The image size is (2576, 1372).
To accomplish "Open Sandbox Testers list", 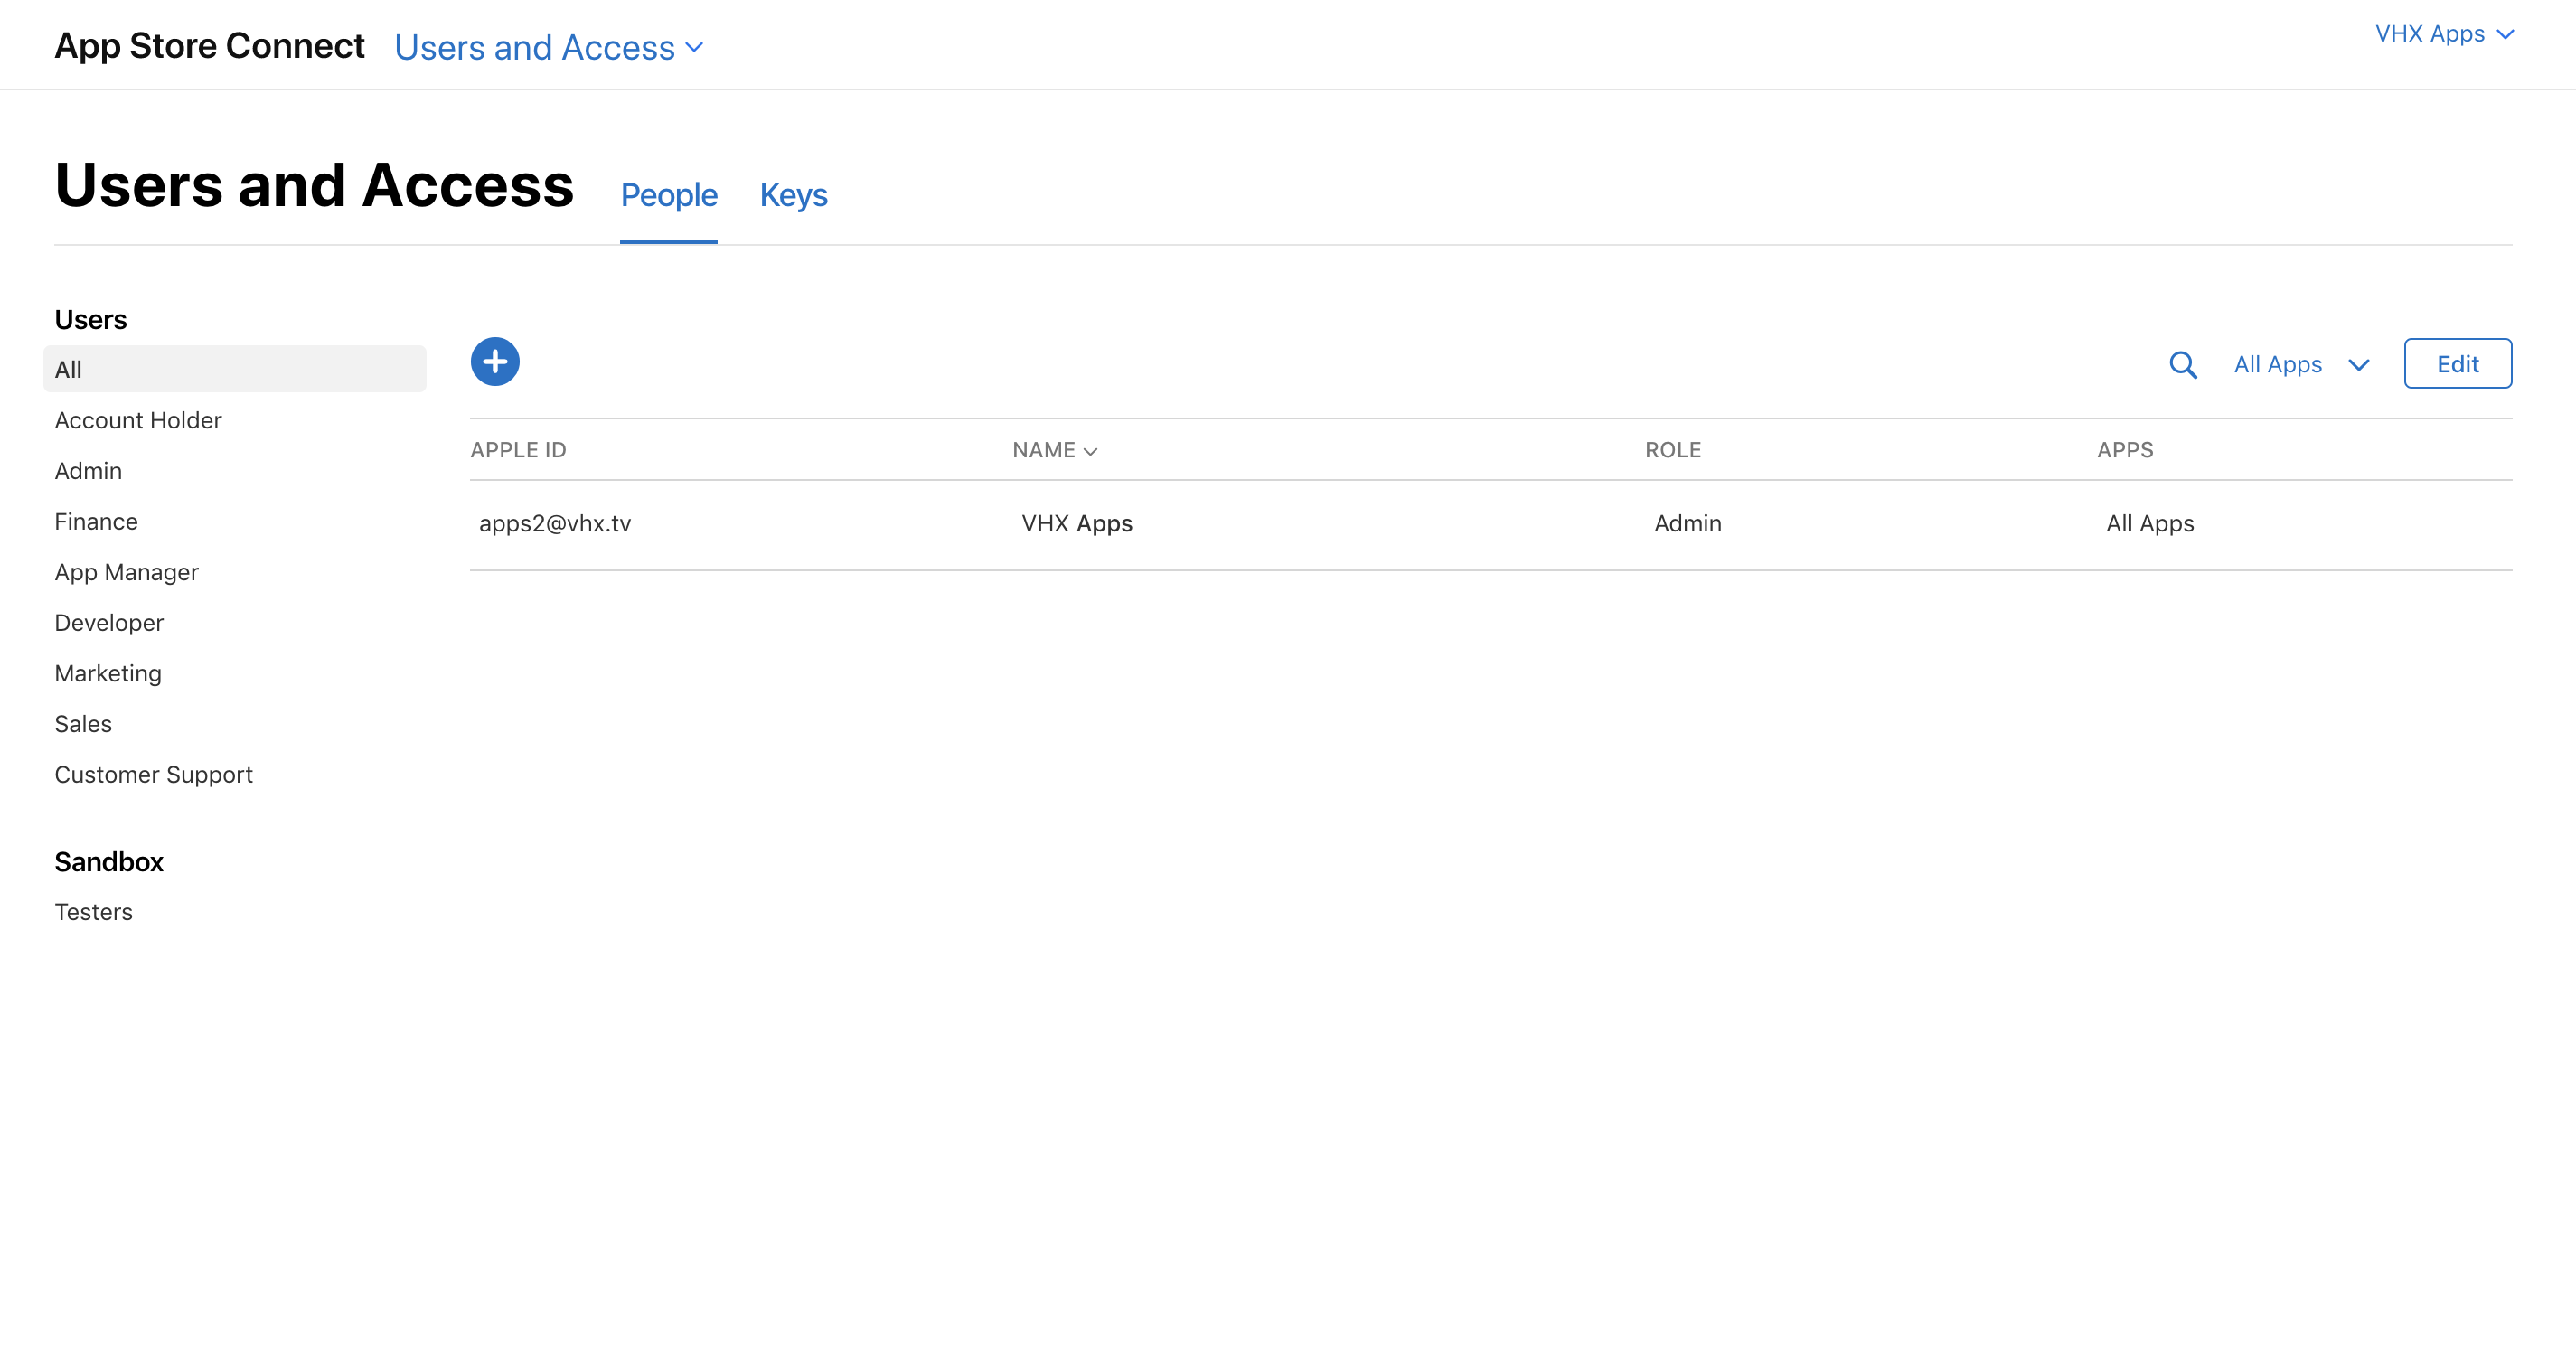I will (x=93, y=912).
